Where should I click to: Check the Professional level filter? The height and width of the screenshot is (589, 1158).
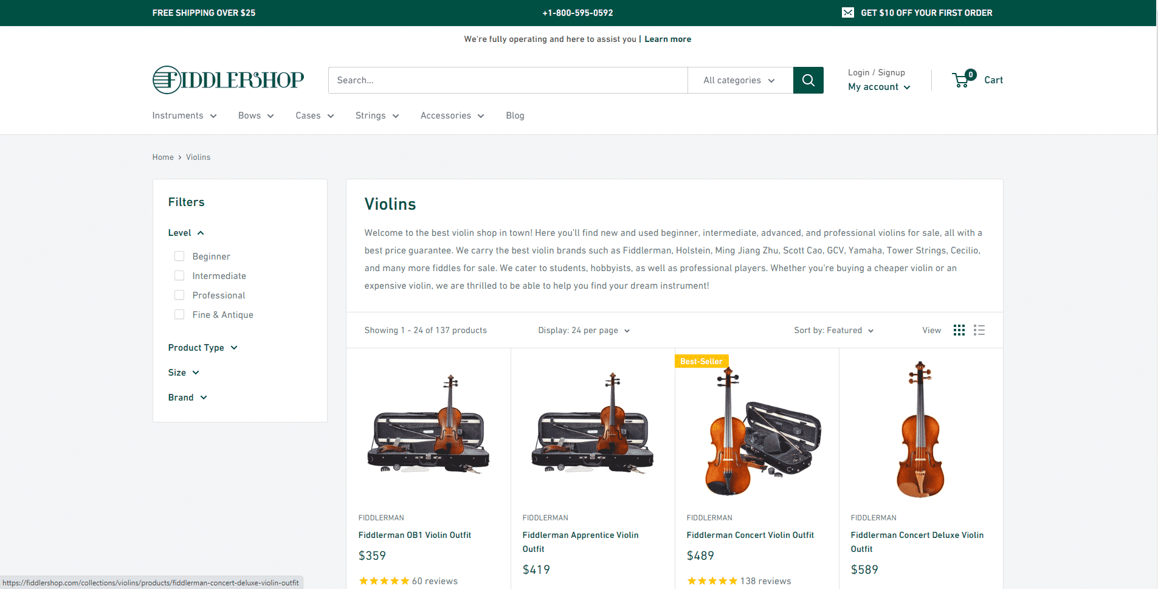(x=179, y=295)
